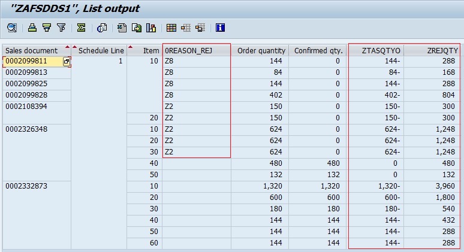Open the ABC analysis chart icon
This screenshot has height=252, width=464.
150,28
